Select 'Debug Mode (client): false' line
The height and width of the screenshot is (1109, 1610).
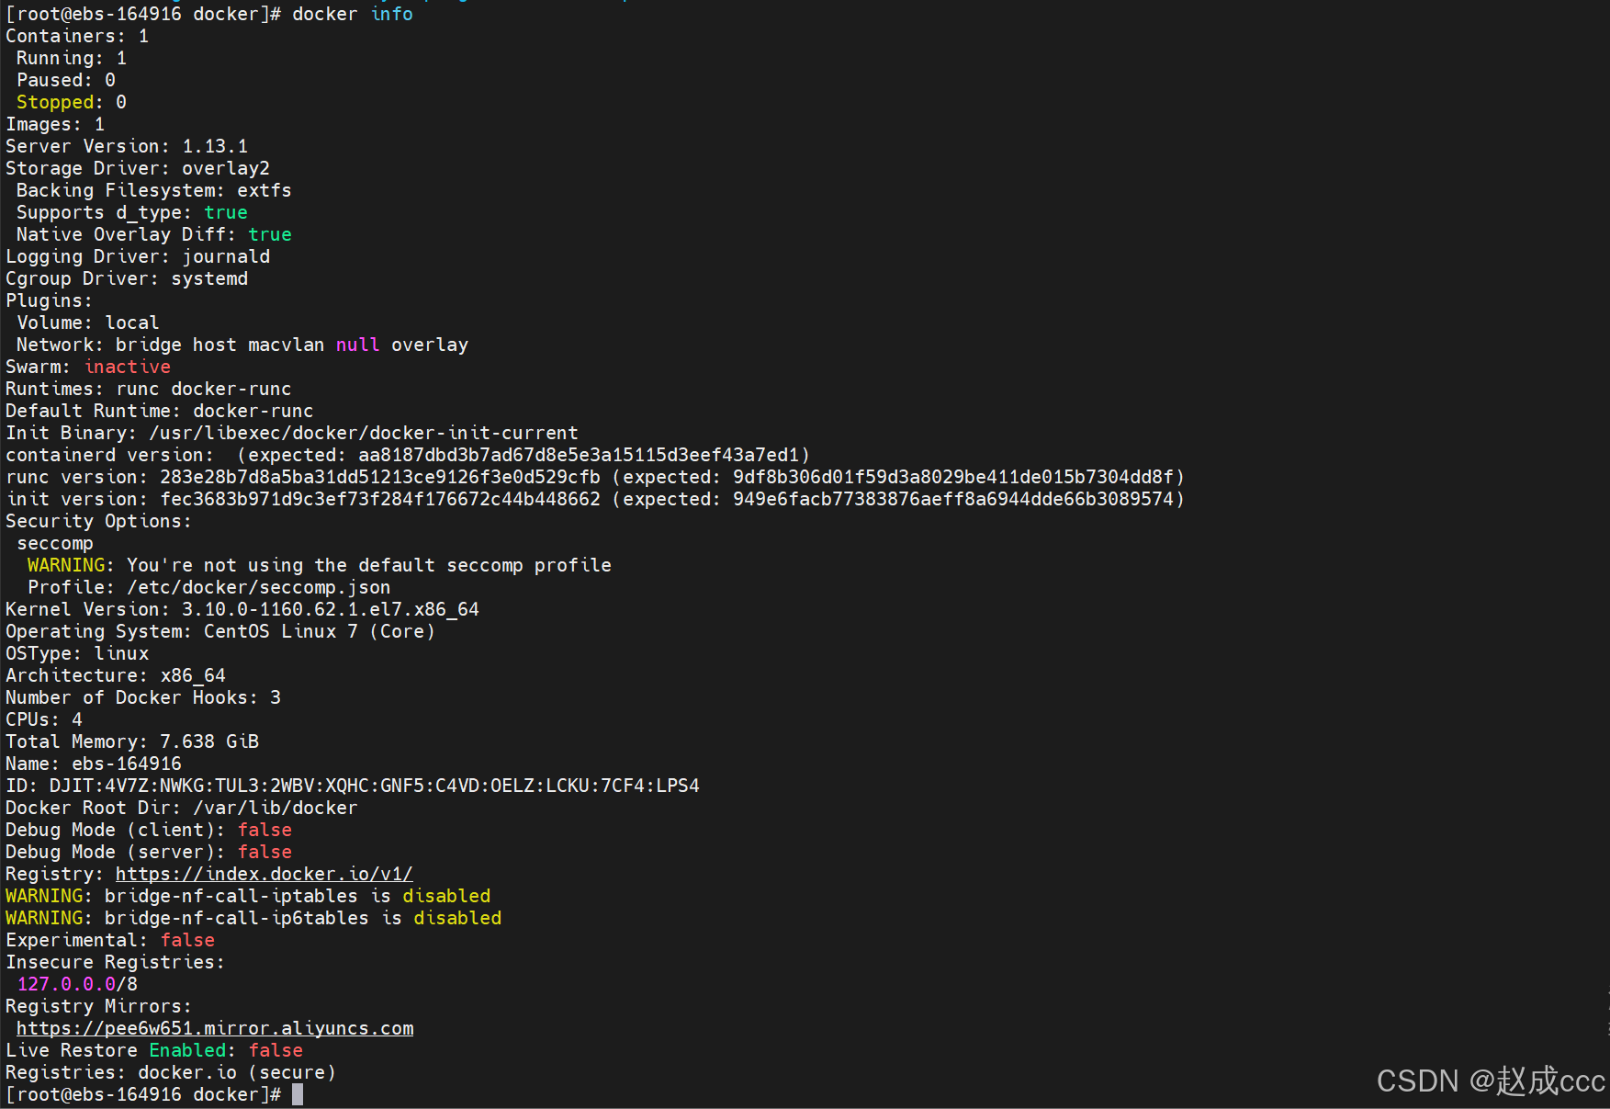coord(149,830)
